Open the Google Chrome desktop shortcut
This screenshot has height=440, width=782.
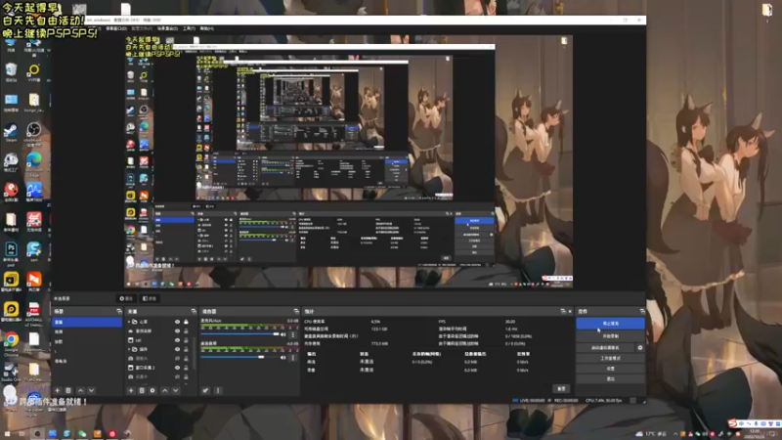pos(11,344)
